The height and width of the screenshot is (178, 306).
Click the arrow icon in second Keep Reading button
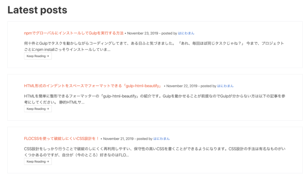[48, 109]
